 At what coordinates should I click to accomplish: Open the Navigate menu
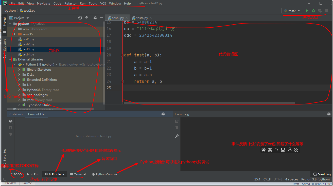pyautogui.click(x=44, y=3)
